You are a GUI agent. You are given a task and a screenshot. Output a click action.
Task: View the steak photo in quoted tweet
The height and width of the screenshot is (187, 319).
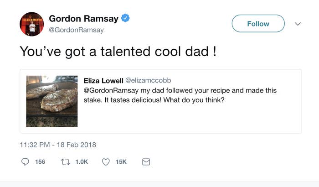(x=51, y=101)
